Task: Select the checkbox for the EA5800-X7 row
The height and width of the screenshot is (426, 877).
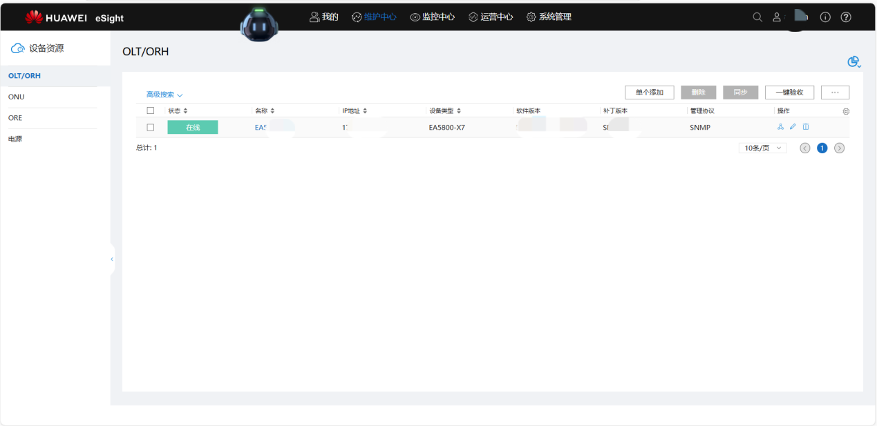Action: coord(151,126)
